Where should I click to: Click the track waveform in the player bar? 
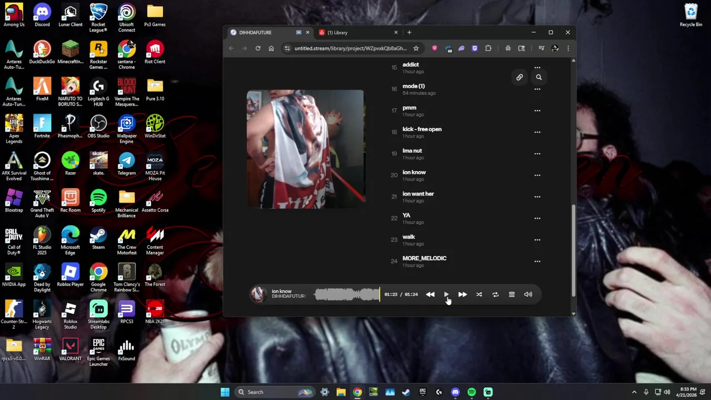coord(347,294)
